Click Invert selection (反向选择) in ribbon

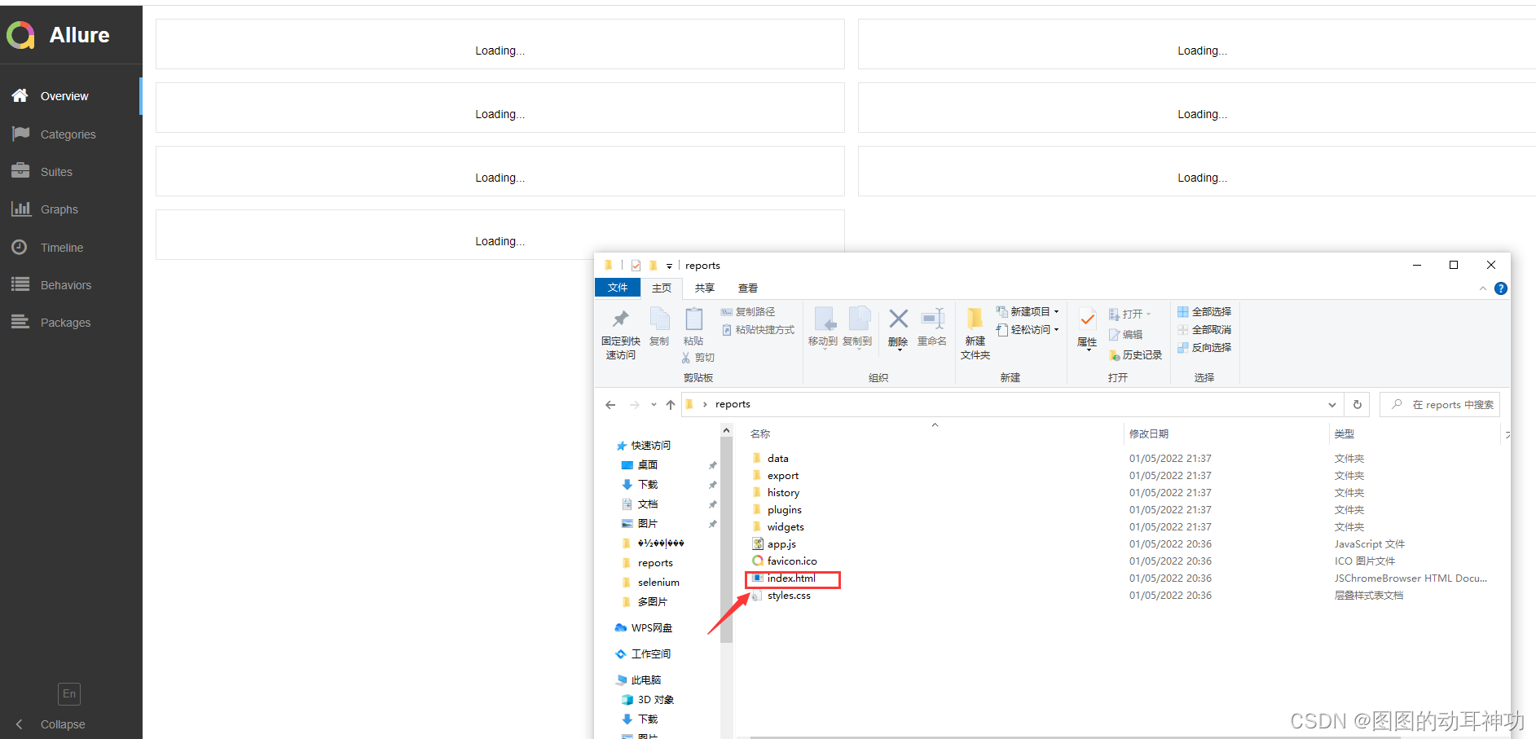point(1204,348)
